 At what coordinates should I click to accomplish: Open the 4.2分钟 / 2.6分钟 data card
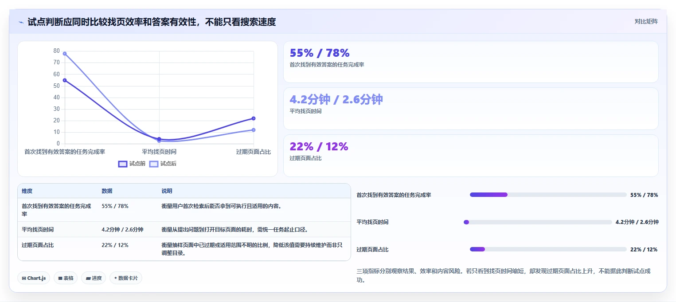click(471, 109)
